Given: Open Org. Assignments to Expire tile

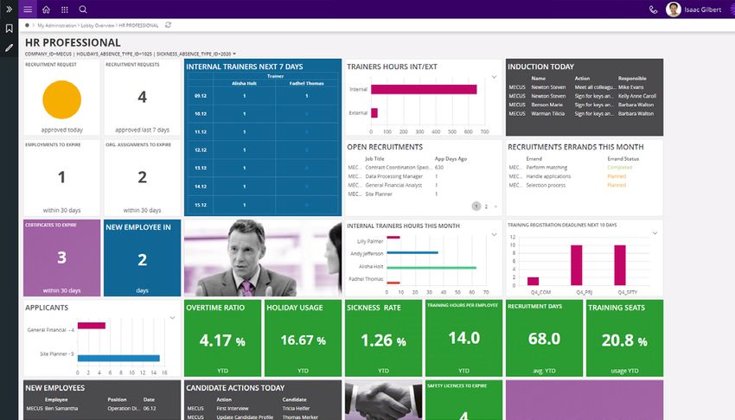Looking at the screenshot, I should point(142,178).
